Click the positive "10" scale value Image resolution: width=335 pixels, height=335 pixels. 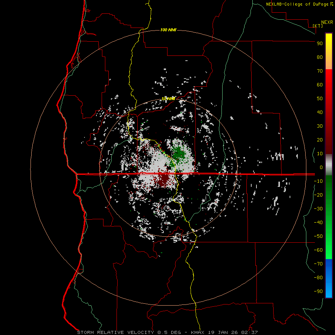tap(320, 154)
